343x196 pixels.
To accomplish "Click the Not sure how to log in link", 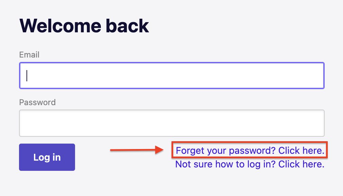I will (x=250, y=164).
